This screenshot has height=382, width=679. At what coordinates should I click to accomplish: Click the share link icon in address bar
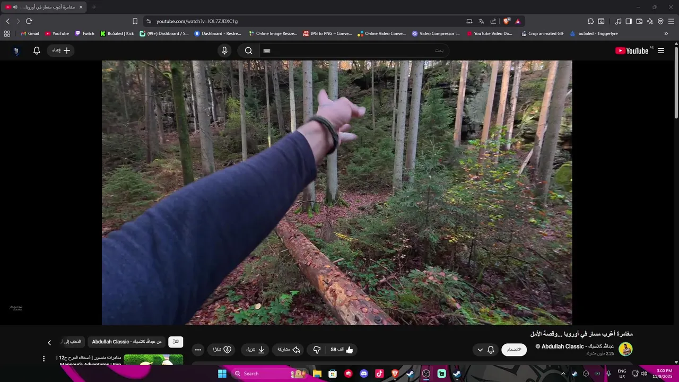493,21
